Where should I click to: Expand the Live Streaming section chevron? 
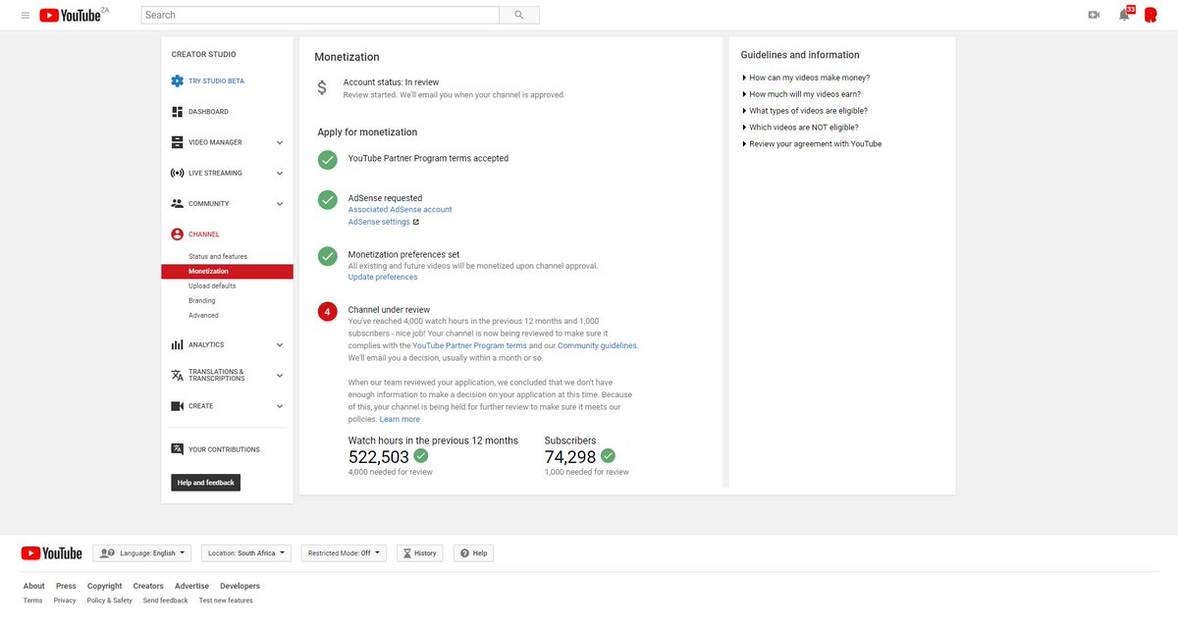point(280,173)
